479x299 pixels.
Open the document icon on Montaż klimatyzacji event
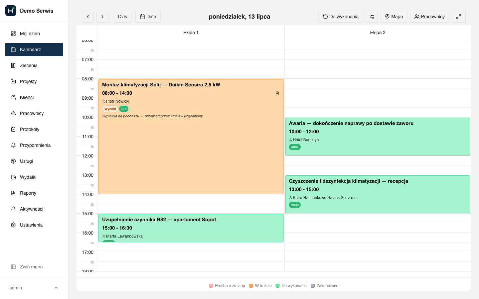(x=277, y=93)
